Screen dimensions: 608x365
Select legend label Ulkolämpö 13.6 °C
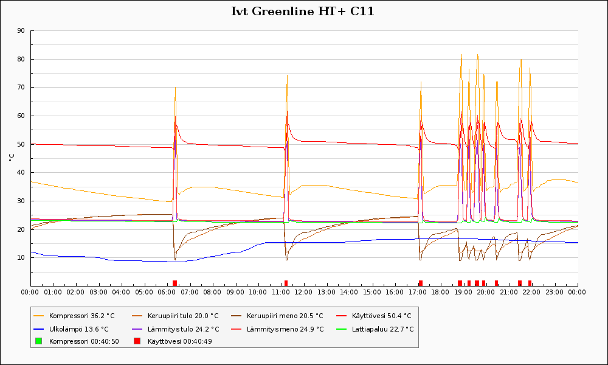(78, 329)
